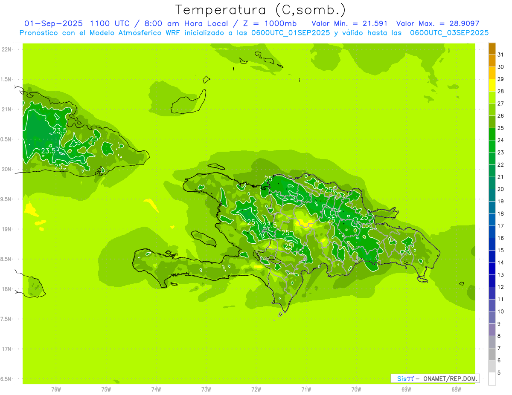Click the "69W" longitude axis label
Viewport: 512px width, 395px height.
tap(406, 389)
